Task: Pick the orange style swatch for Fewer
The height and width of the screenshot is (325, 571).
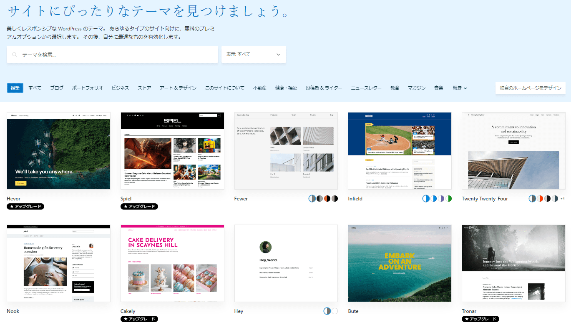Action: point(327,199)
